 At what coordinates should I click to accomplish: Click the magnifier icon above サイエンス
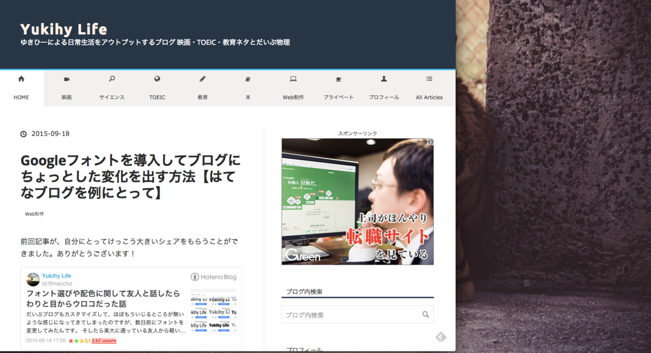point(112,79)
